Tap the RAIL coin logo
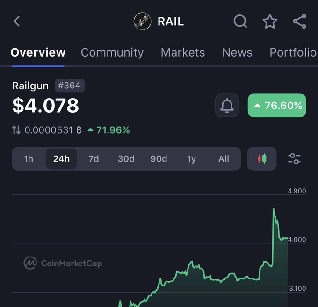This screenshot has height=307, width=318. (142, 21)
